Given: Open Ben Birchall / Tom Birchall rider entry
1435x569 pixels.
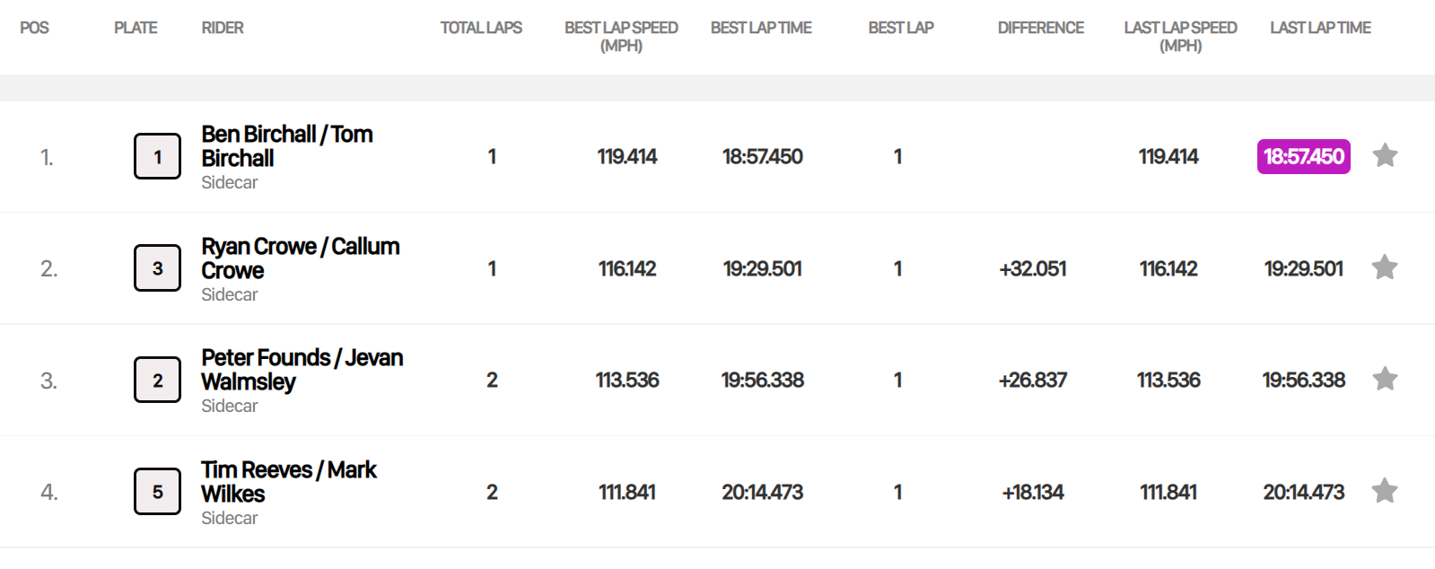Looking at the screenshot, I should point(286,146).
